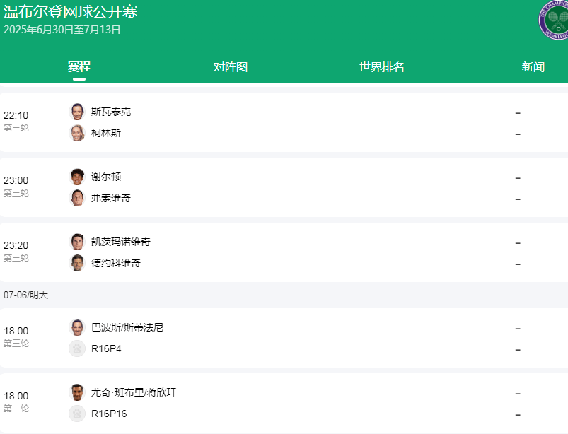Click 巴波斯/斯蒂法尼 team avatar
This screenshot has height=434, width=568.
(77, 327)
